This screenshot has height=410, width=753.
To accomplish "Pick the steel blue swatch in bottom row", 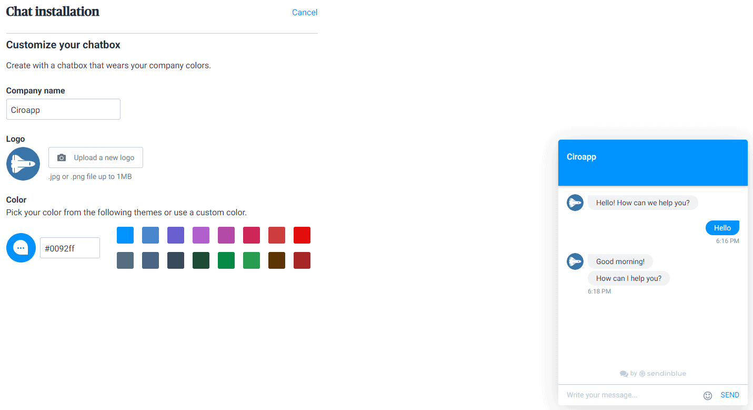I will point(150,260).
